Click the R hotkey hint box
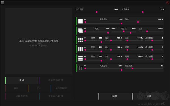The width and height of the screenshot is (170, 106). tap(40, 45)
